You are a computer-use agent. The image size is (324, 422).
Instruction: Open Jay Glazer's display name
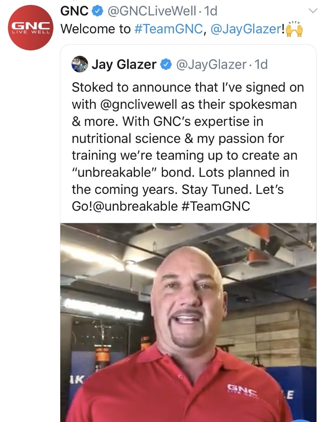pyautogui.click(x=124, y=64)
